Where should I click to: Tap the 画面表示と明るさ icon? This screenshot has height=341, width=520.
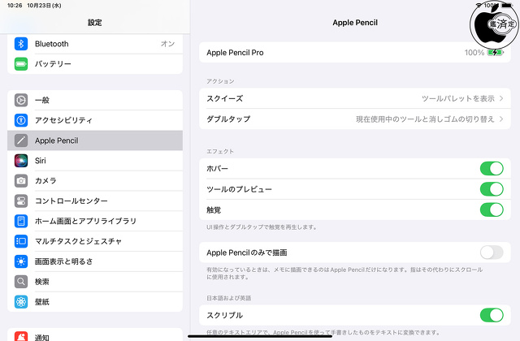(x=21, y=261)
